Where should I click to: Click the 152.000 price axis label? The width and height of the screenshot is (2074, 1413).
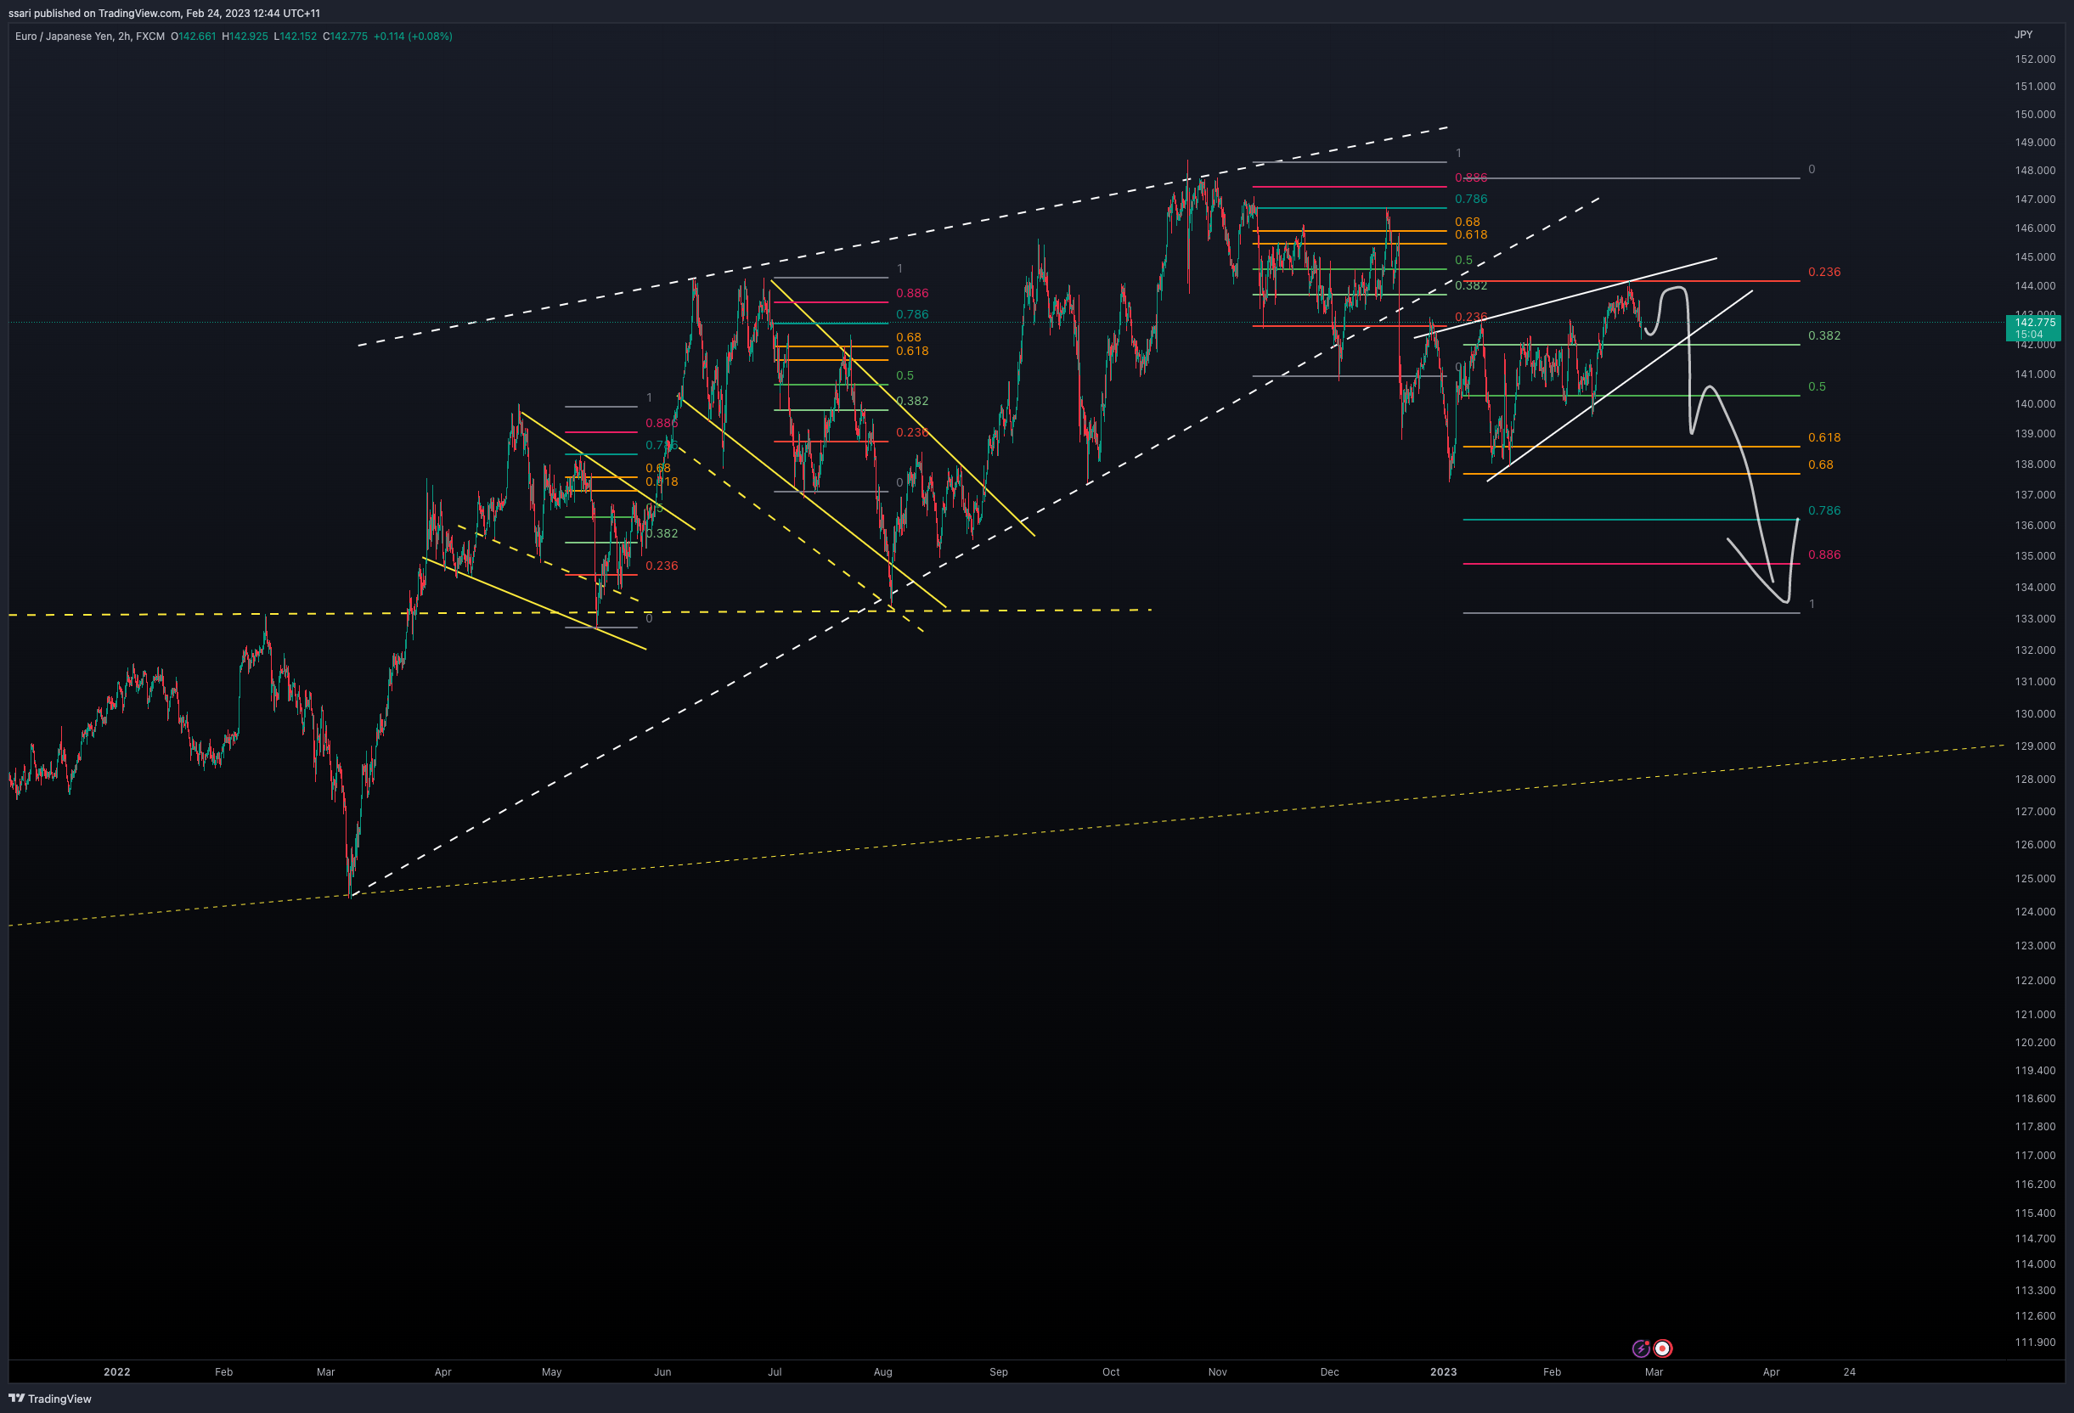point(2035,59)
